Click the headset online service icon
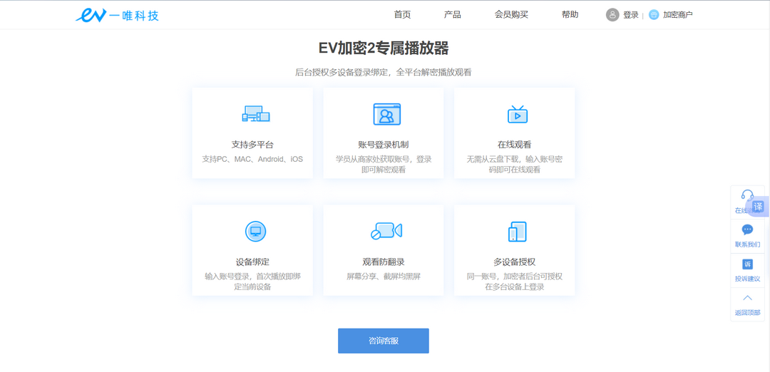 point(746,195)
